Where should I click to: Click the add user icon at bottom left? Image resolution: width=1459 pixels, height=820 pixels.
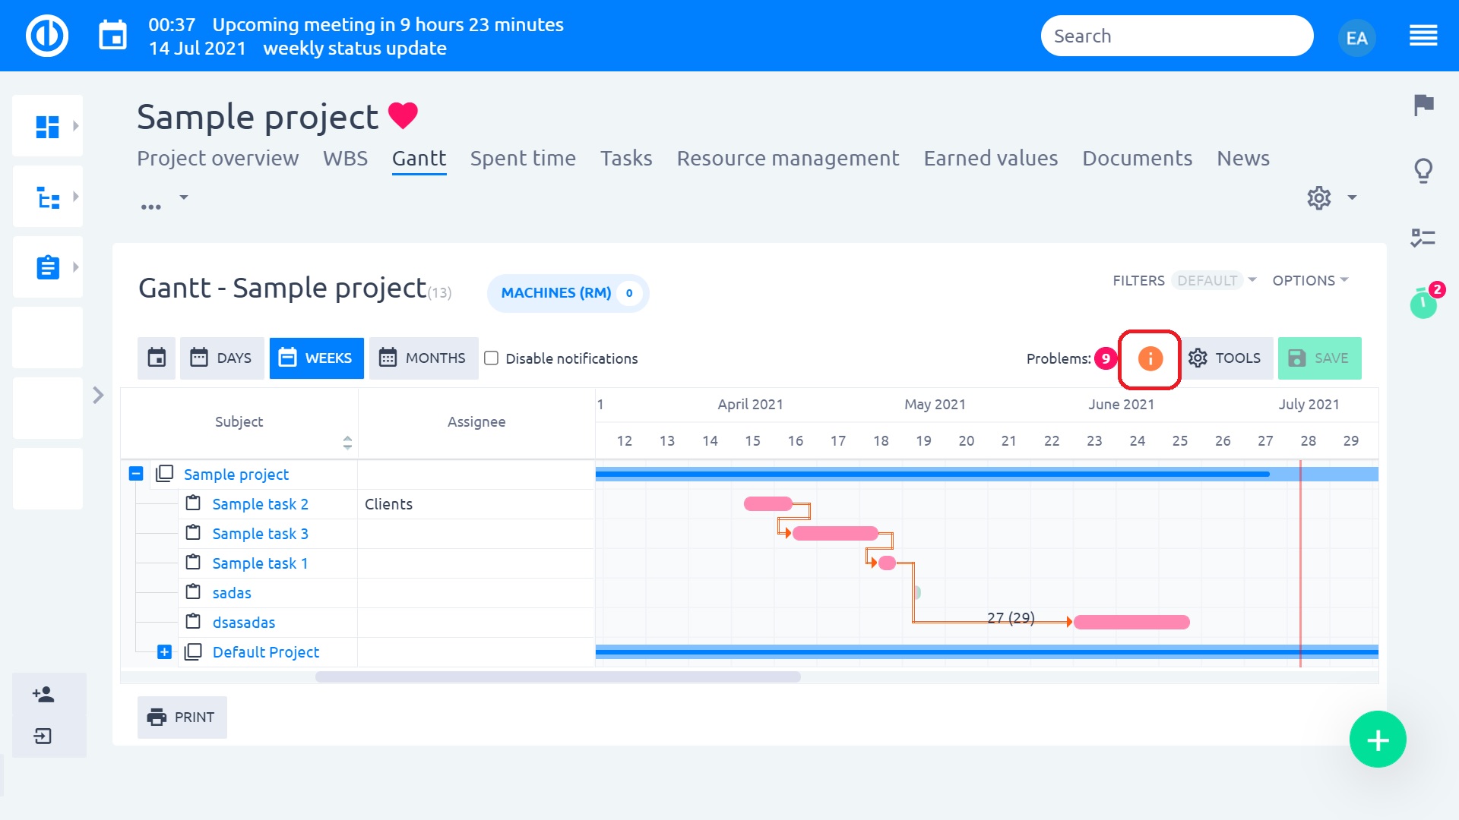tap(43, 694)
